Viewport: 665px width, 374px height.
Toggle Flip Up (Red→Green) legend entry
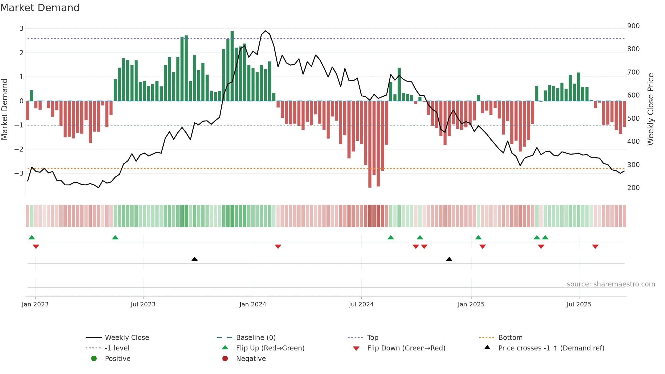point(263,348)
